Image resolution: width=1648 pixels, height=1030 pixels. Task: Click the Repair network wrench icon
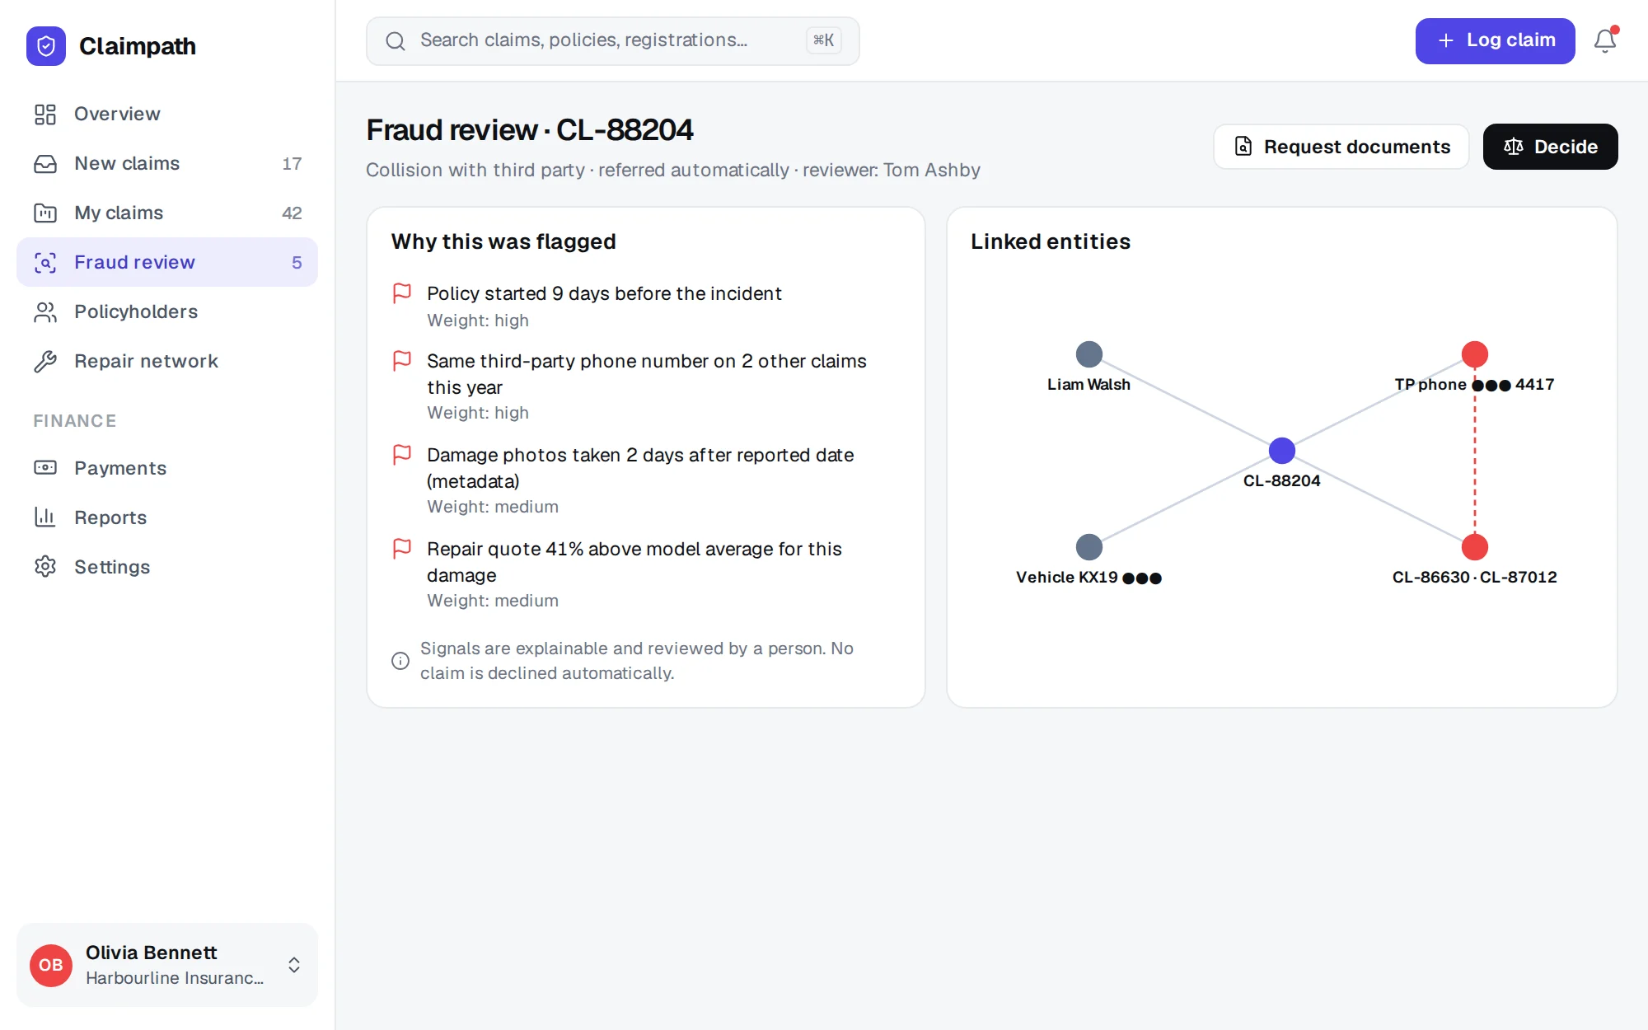[45, 361]
